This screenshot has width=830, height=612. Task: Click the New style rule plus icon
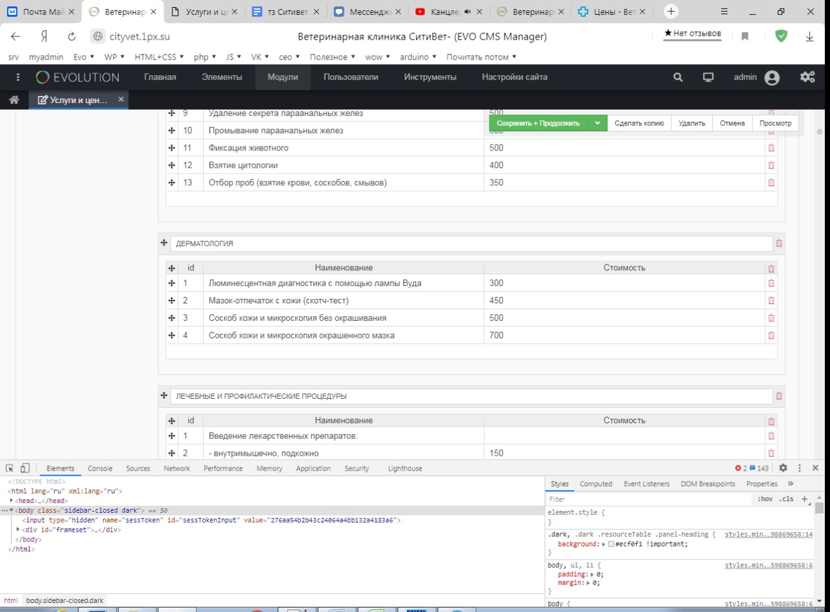coord(804,499)
